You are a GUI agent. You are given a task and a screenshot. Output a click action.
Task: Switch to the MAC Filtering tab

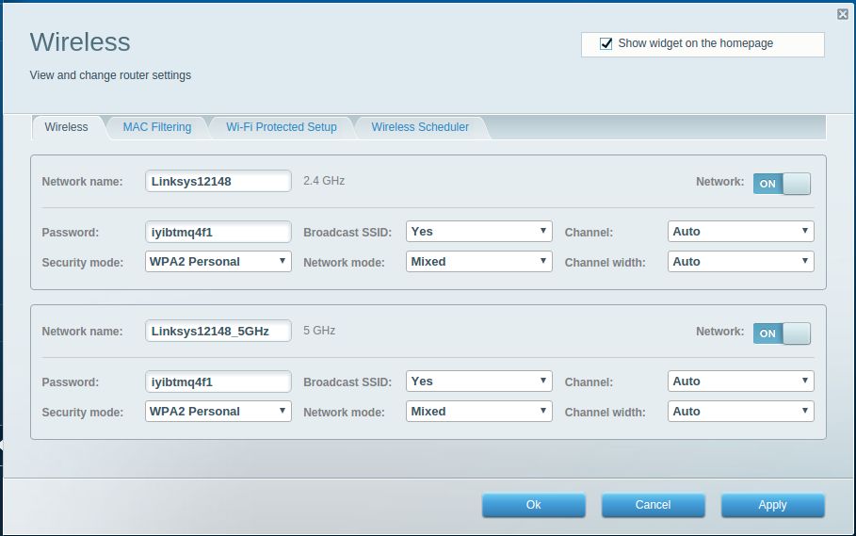(157, 127)
